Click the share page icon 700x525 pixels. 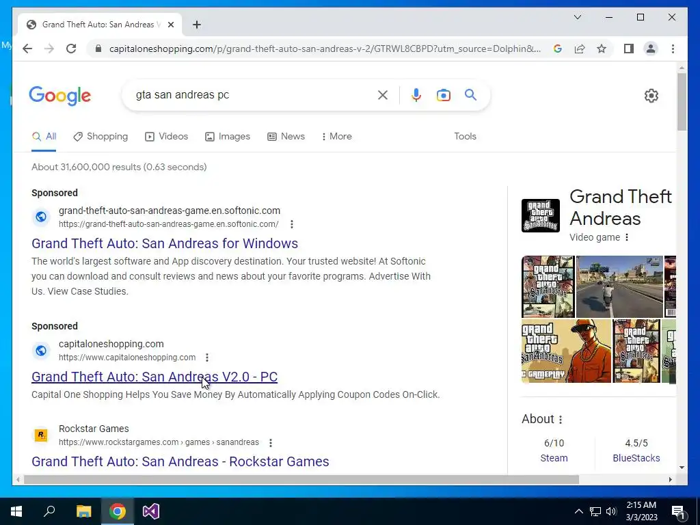pyautogui.click(x=580, y=49)
